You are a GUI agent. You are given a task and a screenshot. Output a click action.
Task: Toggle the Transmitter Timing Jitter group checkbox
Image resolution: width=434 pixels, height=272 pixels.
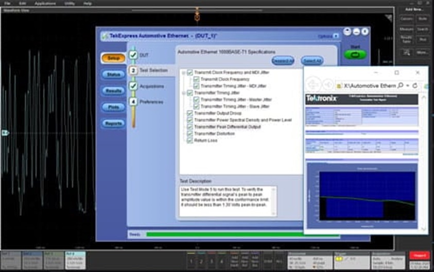point(189,93)
